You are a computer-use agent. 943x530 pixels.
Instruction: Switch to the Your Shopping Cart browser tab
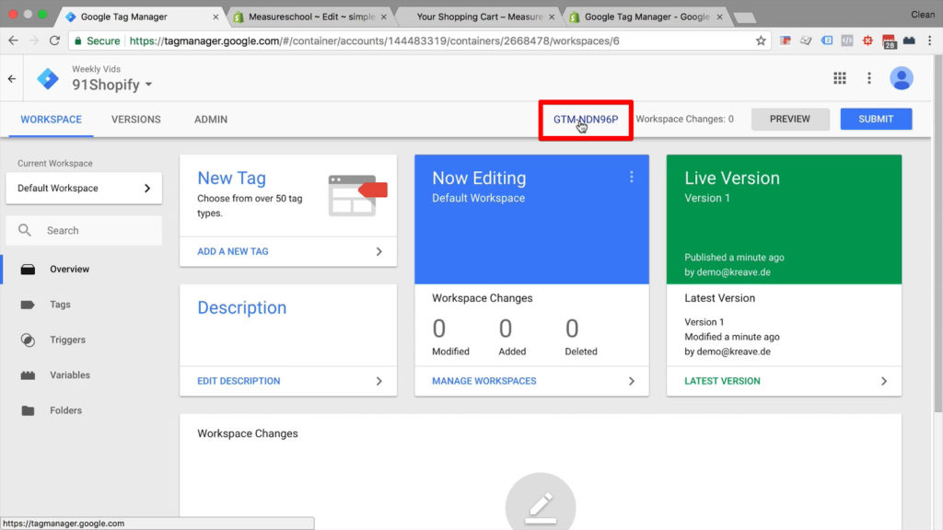pos(479,17)
